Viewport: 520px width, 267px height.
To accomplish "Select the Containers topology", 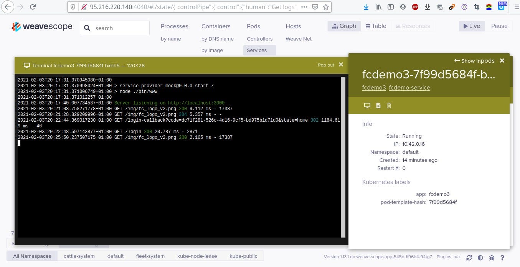I will coord(216,26).
